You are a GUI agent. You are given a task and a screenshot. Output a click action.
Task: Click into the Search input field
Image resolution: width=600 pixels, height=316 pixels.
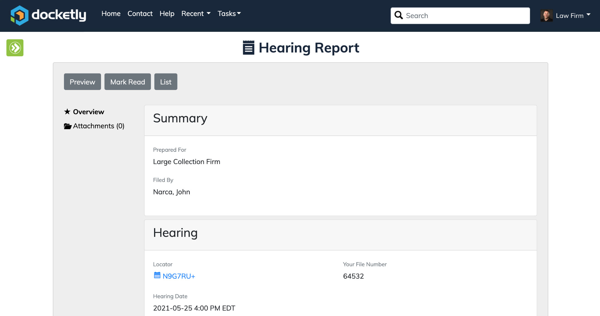click(460, 16)
